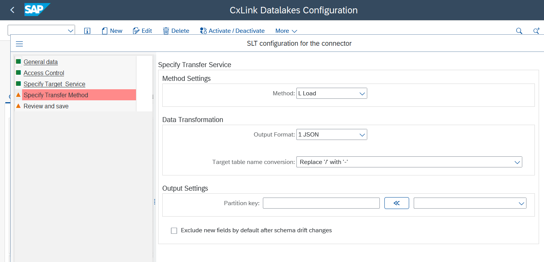The width and height of the screenshot is (544, 262).
Task: Expand the More menu
Action: [286, 31]
